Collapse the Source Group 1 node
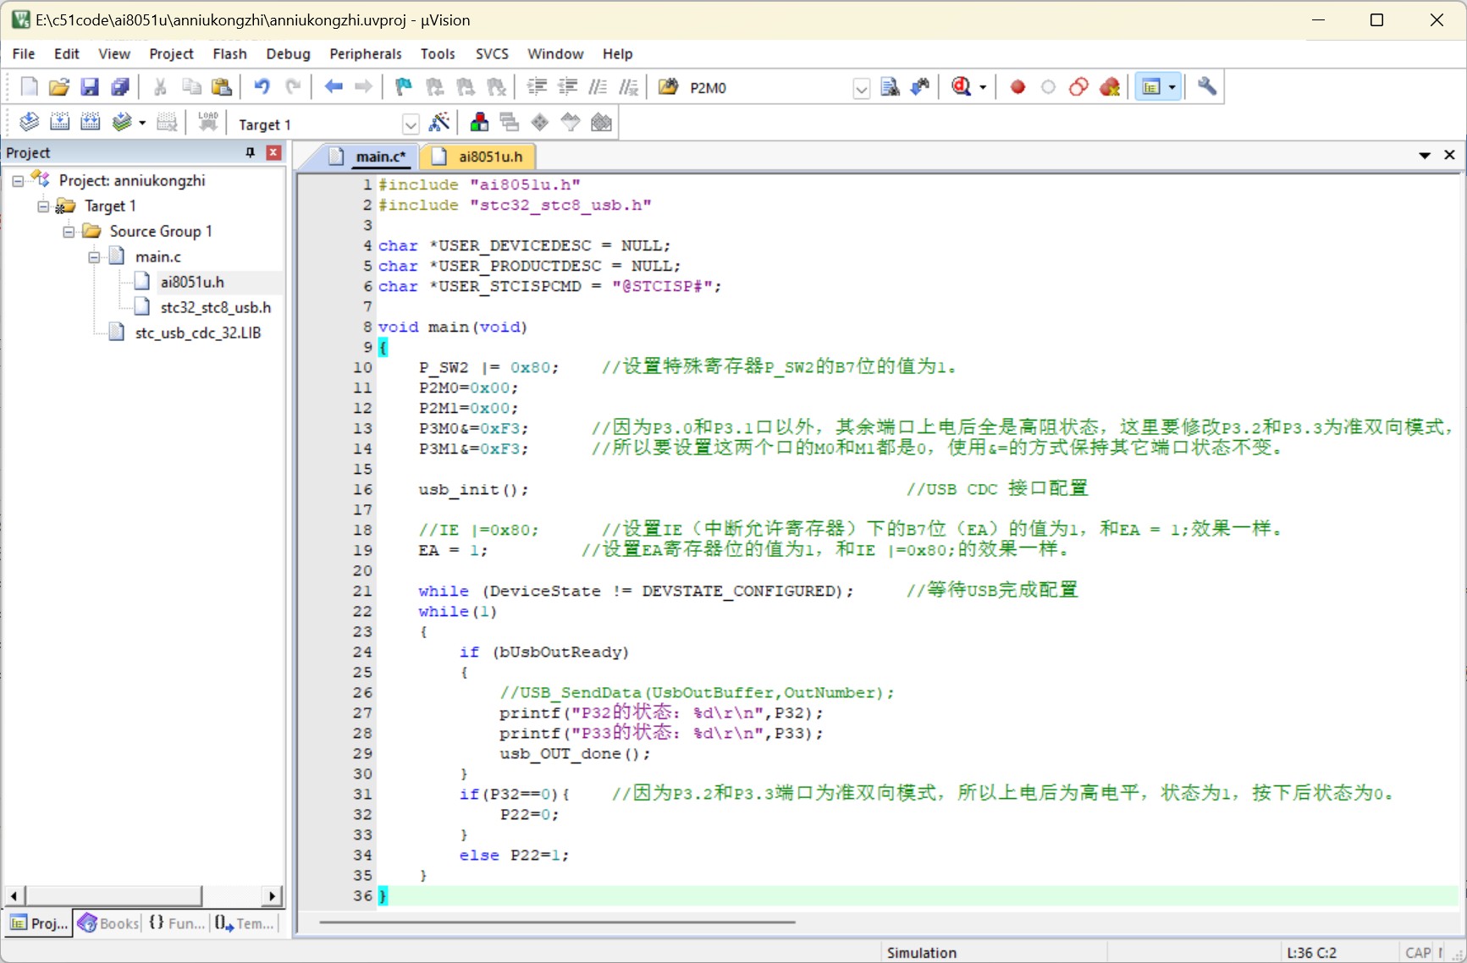Image resolution: width=1467 pixels, height=963 pixels. pos(69,232)
